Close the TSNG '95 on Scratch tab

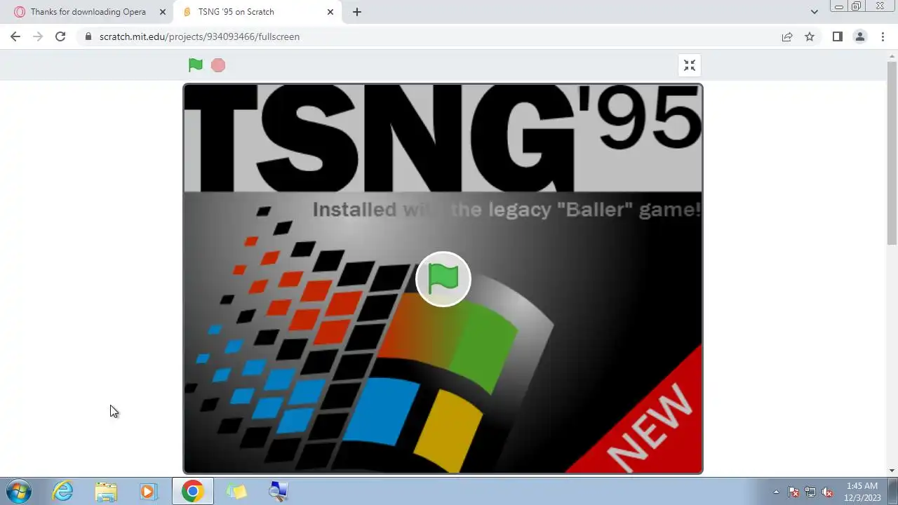(x=330, y=12)
